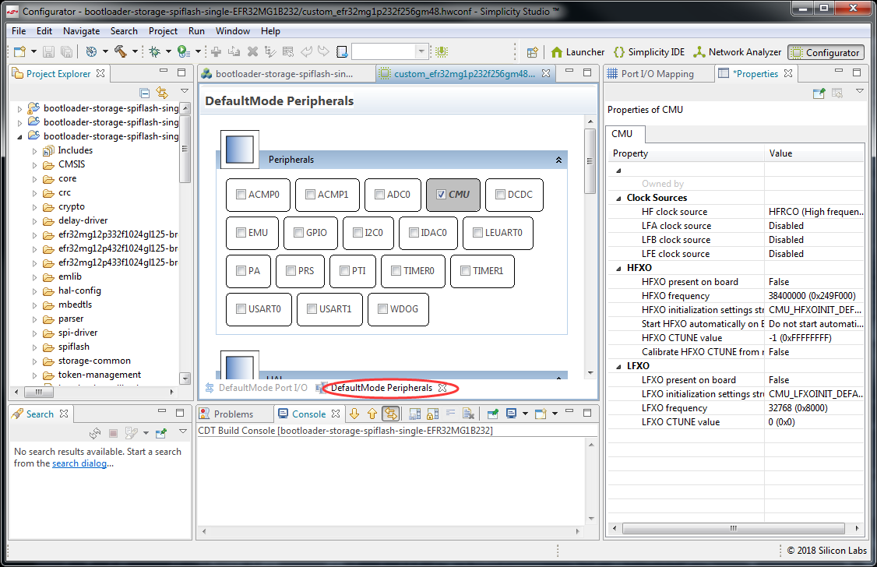Screen dimensions: 877x567
Task: Enable the ACMP0 peripheral checkbox
Action: click(241, 195)
